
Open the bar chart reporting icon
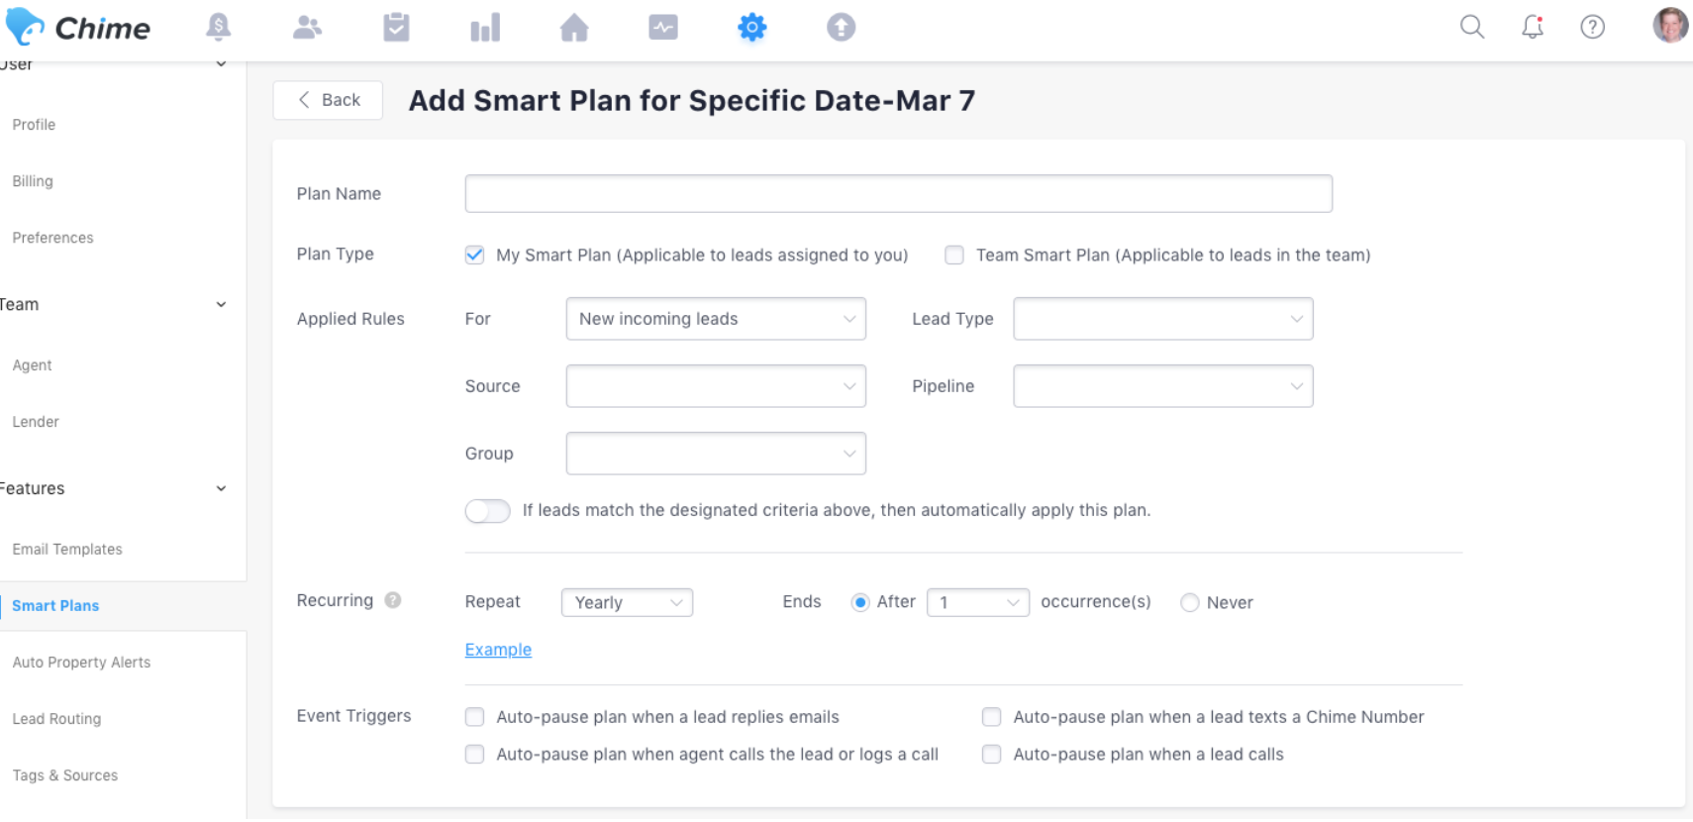[485, 27]
